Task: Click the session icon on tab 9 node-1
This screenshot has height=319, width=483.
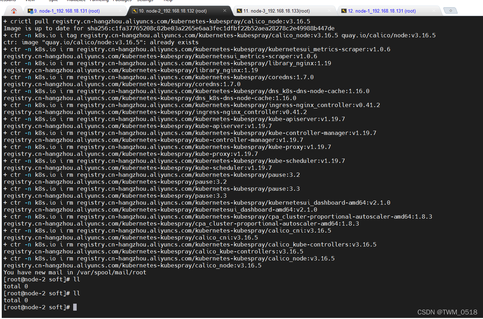Action: click(x=30, y=11)
